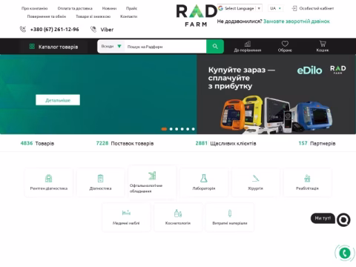
Task: Click the Обране label
Action: pyautogui.click(x=285, y=50)
